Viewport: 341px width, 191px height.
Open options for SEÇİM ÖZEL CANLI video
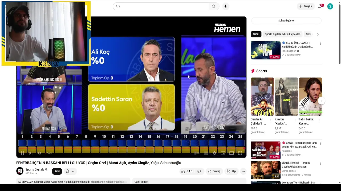320,43
